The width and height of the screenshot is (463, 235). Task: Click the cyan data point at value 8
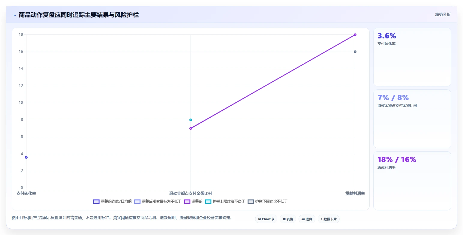click(x=191, y=120)
